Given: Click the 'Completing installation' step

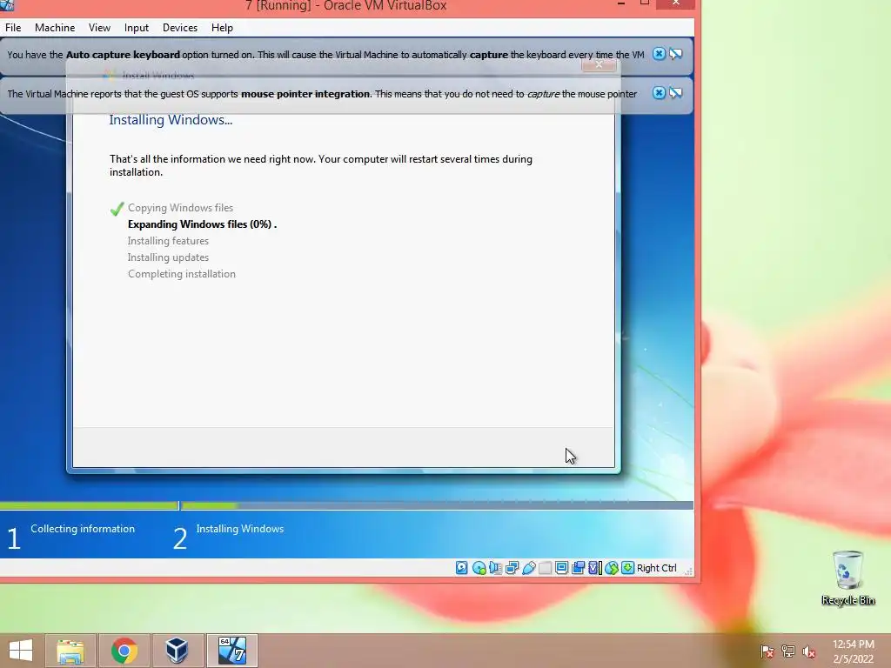Looking at the screenshot, I should click(x=181, y=274).
